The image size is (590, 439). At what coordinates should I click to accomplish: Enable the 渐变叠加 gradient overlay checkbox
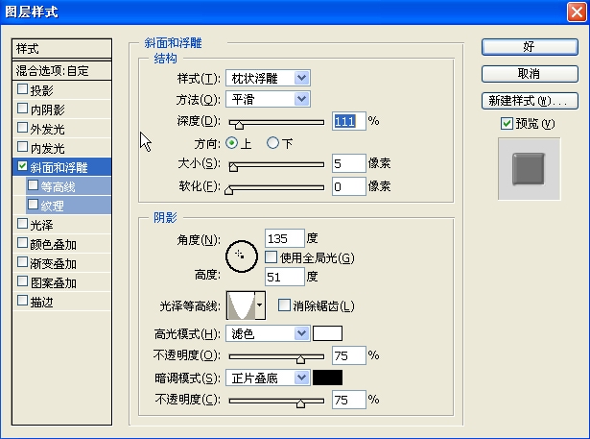[23, 262]
